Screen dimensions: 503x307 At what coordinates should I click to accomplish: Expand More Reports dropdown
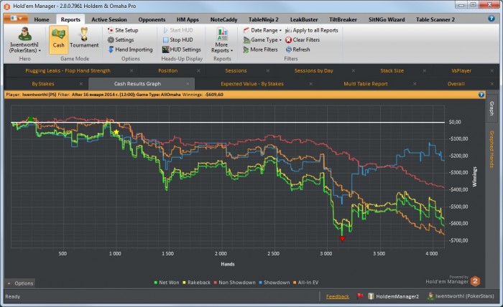coord(222,40)
